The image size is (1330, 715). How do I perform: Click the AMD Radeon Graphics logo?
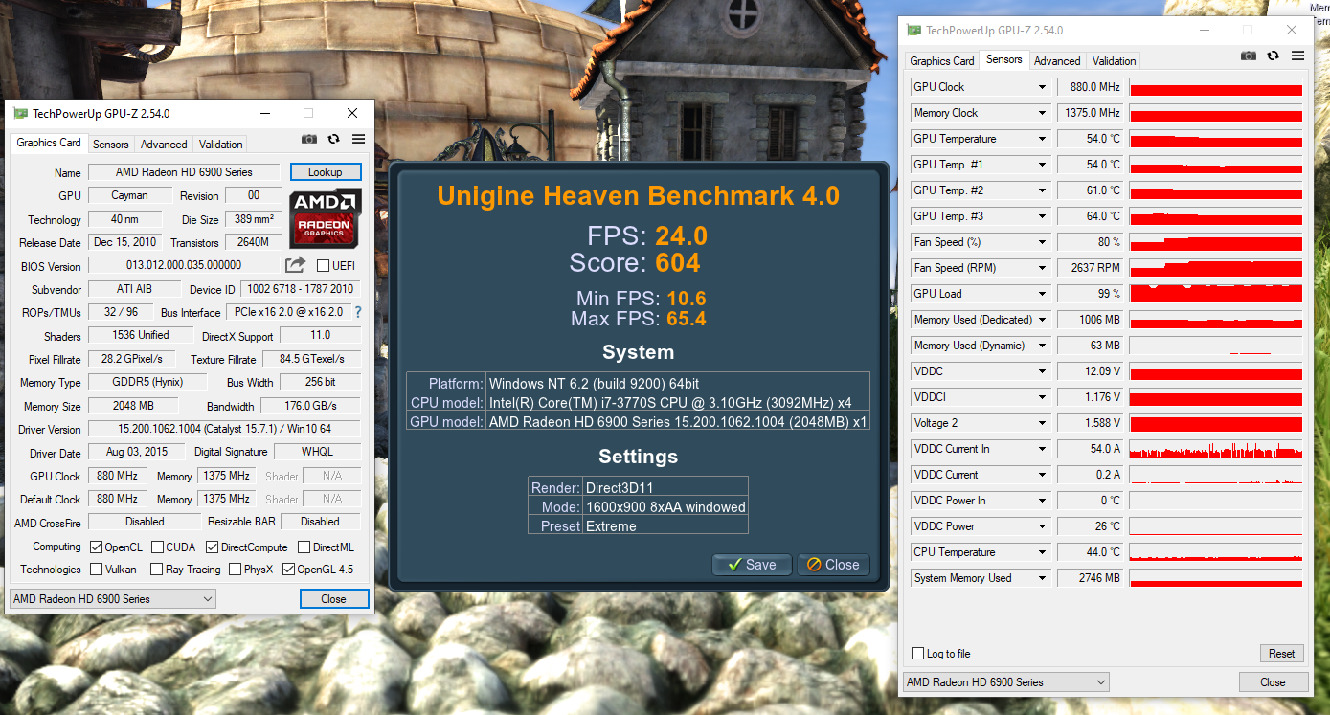point(325,217)
